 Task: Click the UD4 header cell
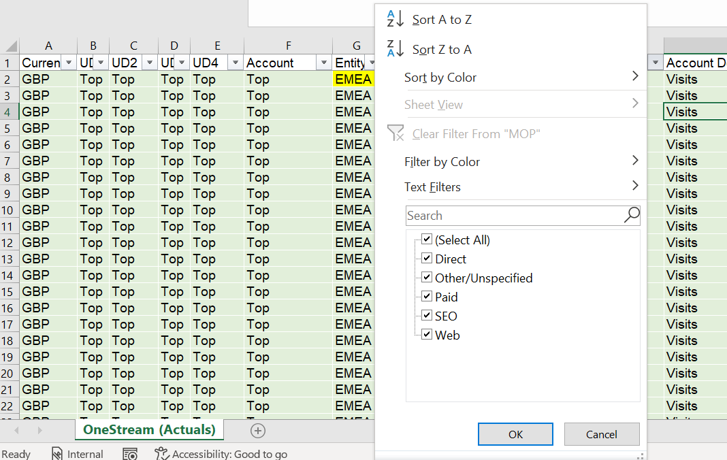click(209, 63)
